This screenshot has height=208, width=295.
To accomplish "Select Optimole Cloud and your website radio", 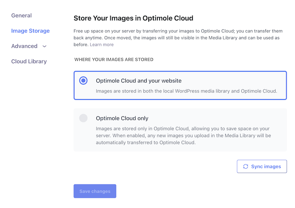I will pyautogui.click(x=83, y=80).
